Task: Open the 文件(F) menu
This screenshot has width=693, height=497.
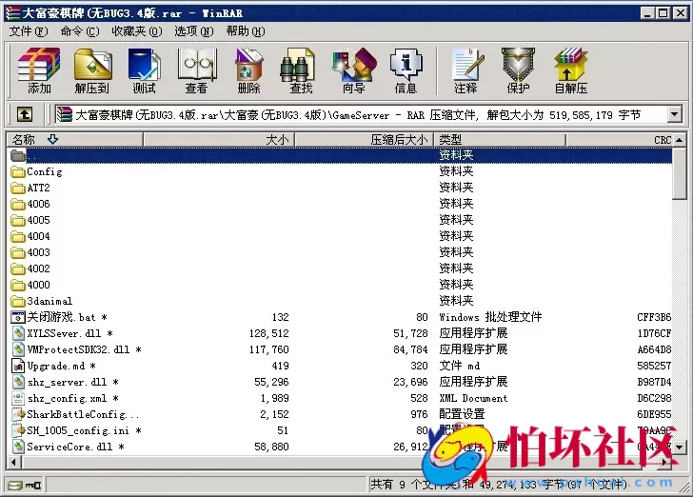Action: (x=29, y=31)
